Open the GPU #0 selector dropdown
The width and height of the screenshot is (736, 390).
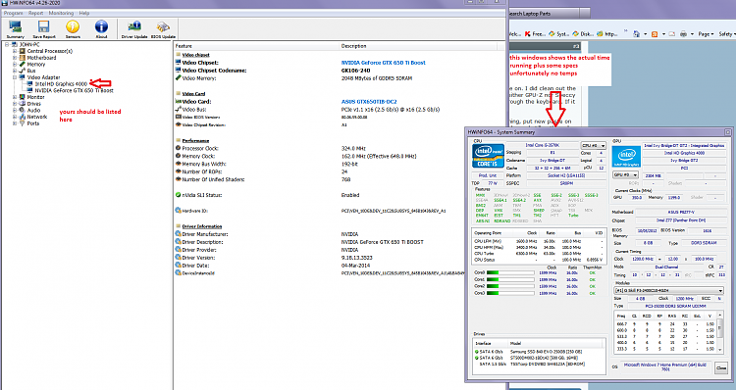pos(626,174)
